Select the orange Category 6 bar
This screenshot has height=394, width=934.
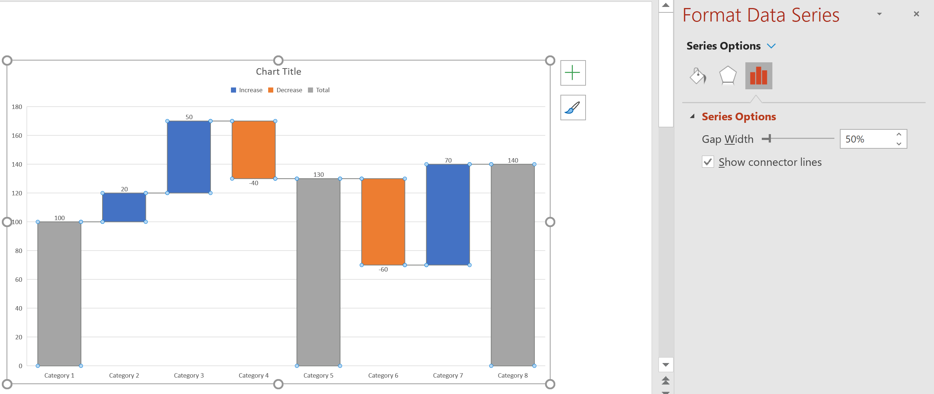[383, 222]
